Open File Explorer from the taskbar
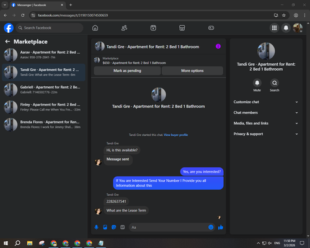 [30, 243]
